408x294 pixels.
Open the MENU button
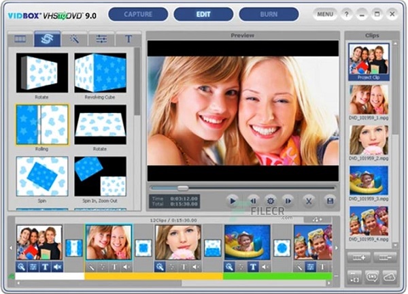(x=325, y=14)
